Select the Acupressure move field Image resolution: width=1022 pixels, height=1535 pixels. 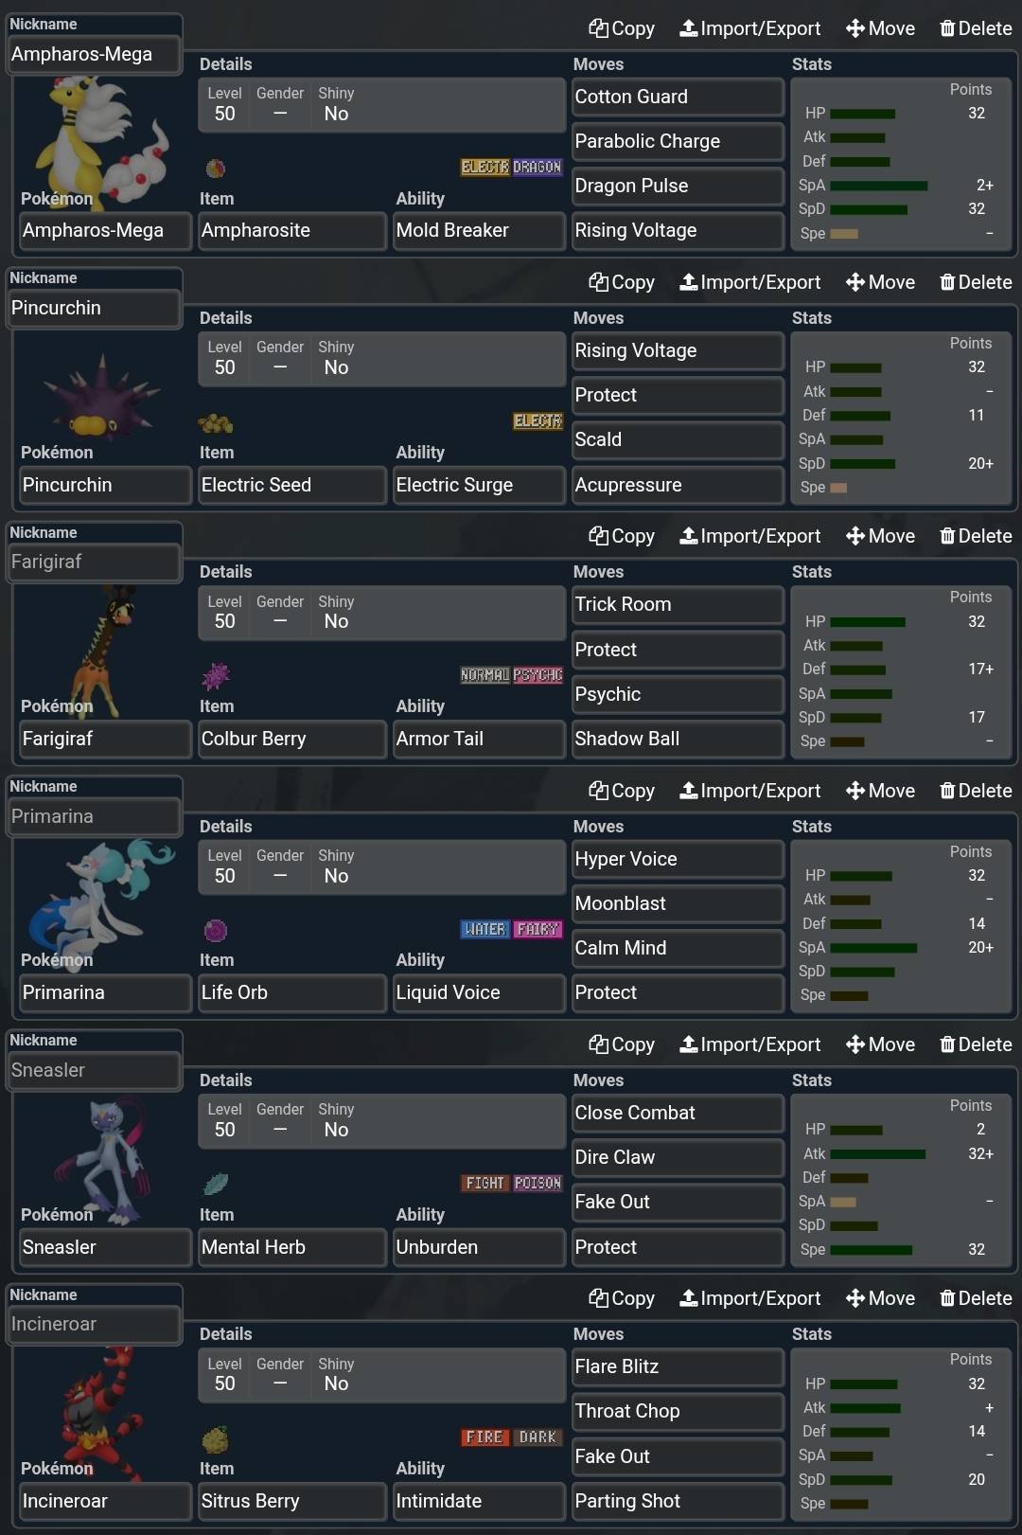[x=678, y=485]
